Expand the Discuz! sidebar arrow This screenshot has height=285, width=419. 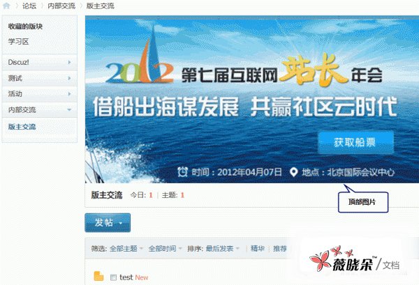tap(69, 62)
